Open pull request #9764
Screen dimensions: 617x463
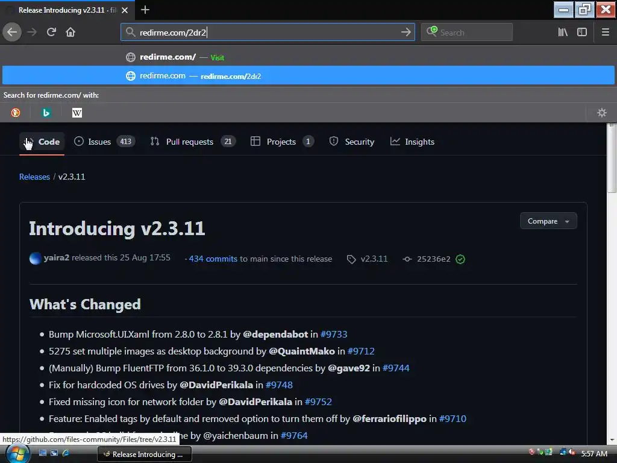coord(294,436)
